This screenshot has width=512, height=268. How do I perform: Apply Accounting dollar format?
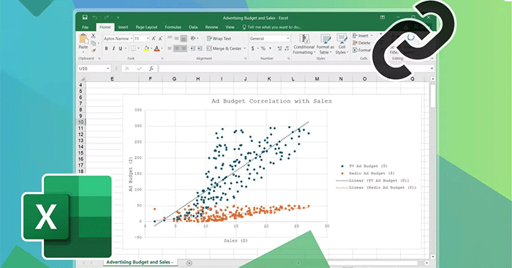[x=253, y=48]
